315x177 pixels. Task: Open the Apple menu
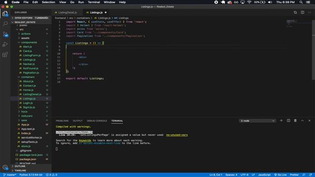pos(6,2)
